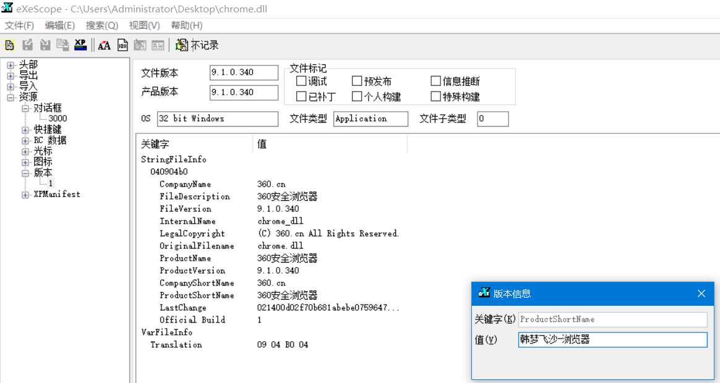Viewport: 720px width, 383px height.
Task: Expand the 图标 tree node
Action: click(x=25, y=162)
